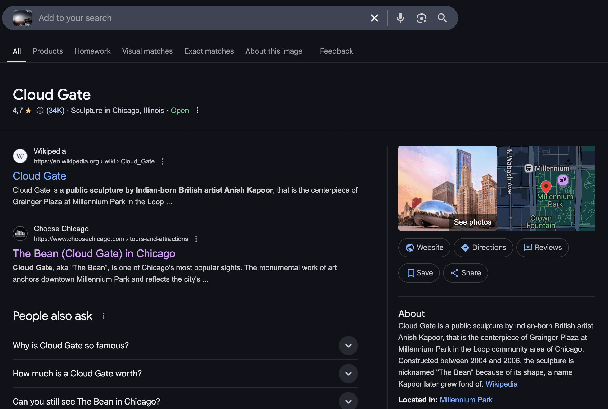Viewport: 608px width, 409px height.
Task: Switch to the Visual matches tab
Action: pos(147,51)
